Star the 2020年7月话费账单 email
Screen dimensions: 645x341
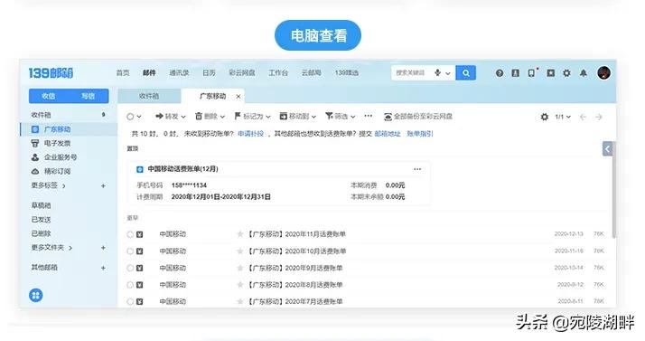pyautogui.click(x=240, y=302)
